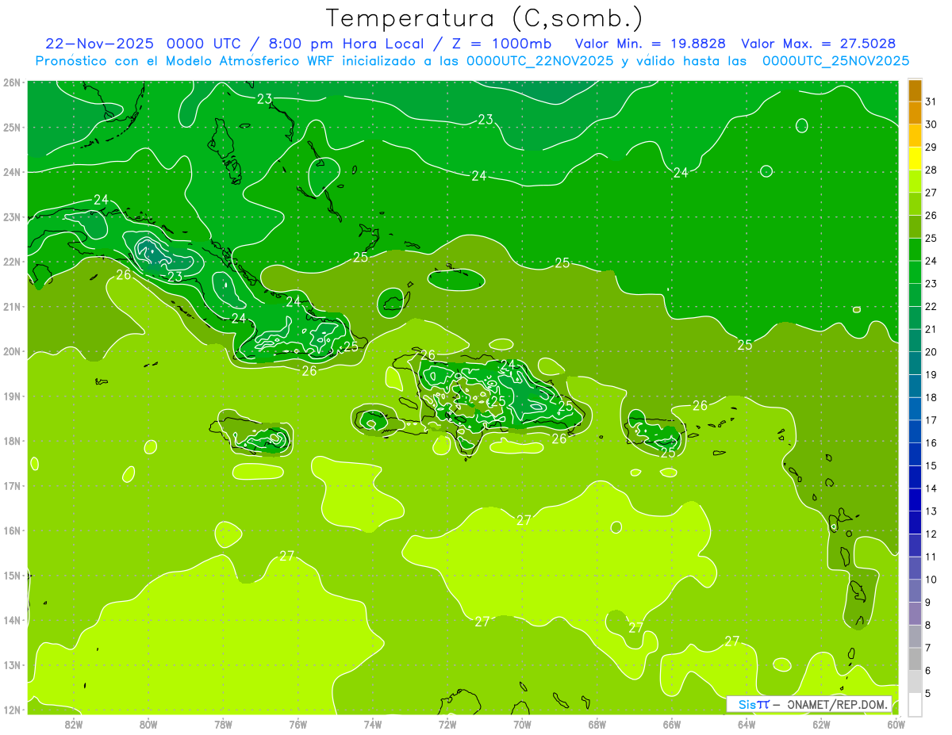
Task: Select the latitude label "19N"
Action: (11, 396)
